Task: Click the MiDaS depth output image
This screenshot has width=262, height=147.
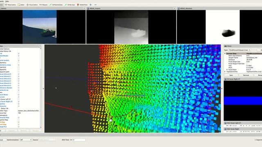Action: tap(131, 27)
